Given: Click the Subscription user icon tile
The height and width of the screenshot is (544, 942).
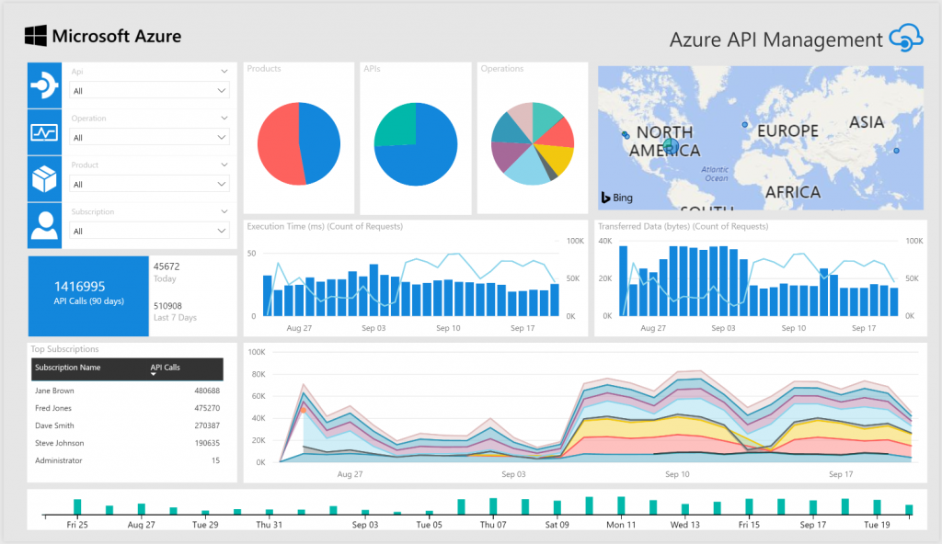Looking at the screenshot, I should coord(44,226).
